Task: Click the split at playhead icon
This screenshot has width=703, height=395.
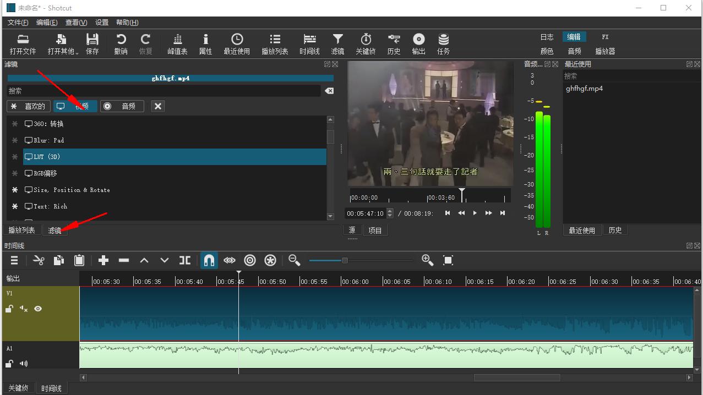Action: pos(185,260)
